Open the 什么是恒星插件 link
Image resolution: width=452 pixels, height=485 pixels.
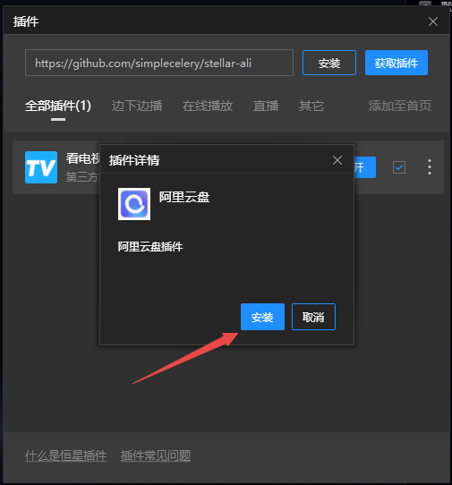tap(65, 455)
